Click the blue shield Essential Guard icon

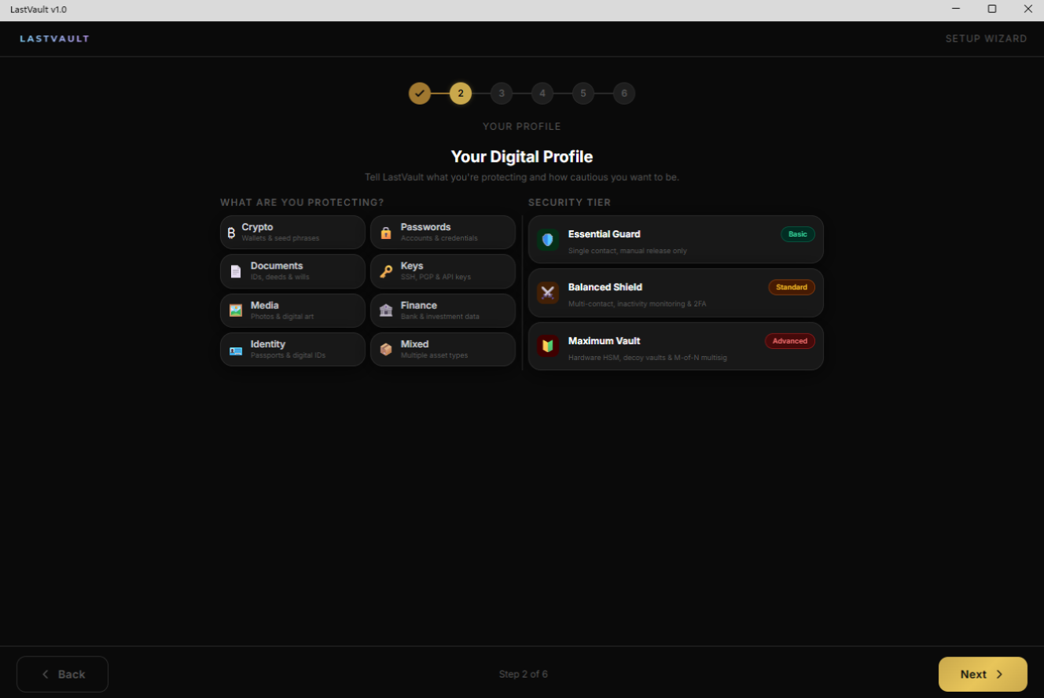click(x=548, y=240)
